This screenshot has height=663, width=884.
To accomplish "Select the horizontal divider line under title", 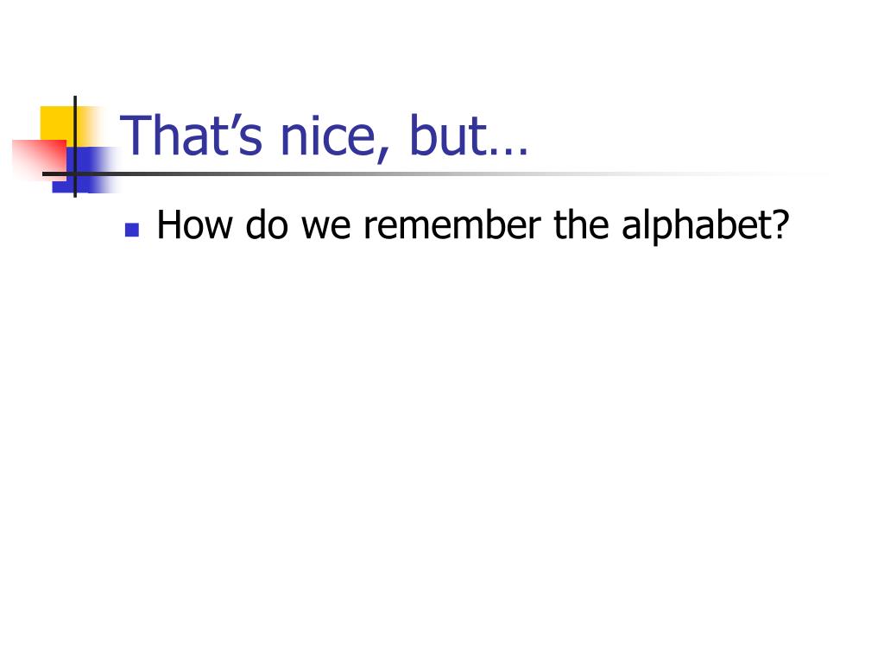I will point(434,174).
